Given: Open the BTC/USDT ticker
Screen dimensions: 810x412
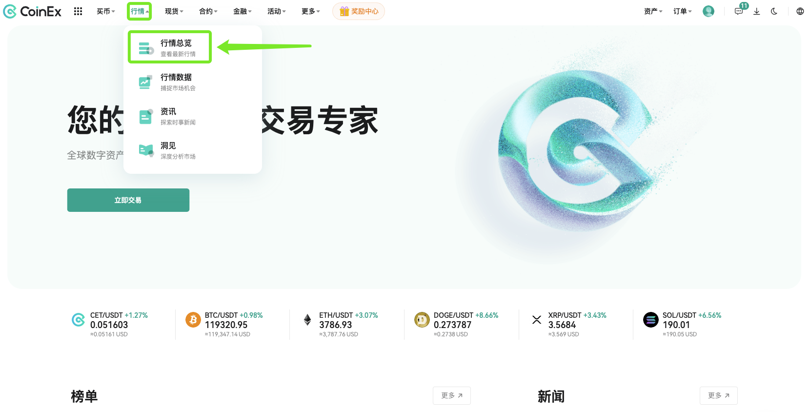Looking at the screenshot, I should pos(225,325).
